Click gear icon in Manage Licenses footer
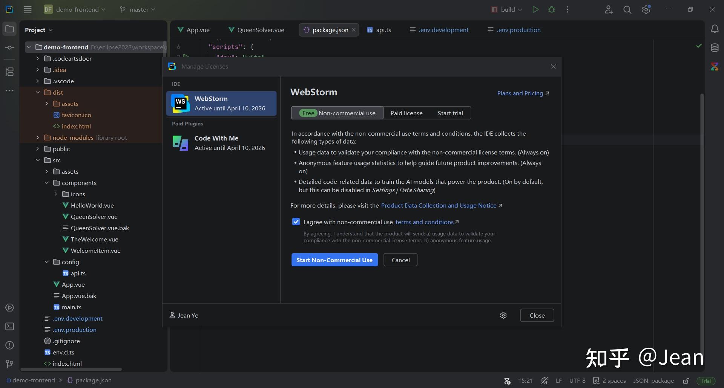This screenshot has width=724, height=388. tap(503, 315)
